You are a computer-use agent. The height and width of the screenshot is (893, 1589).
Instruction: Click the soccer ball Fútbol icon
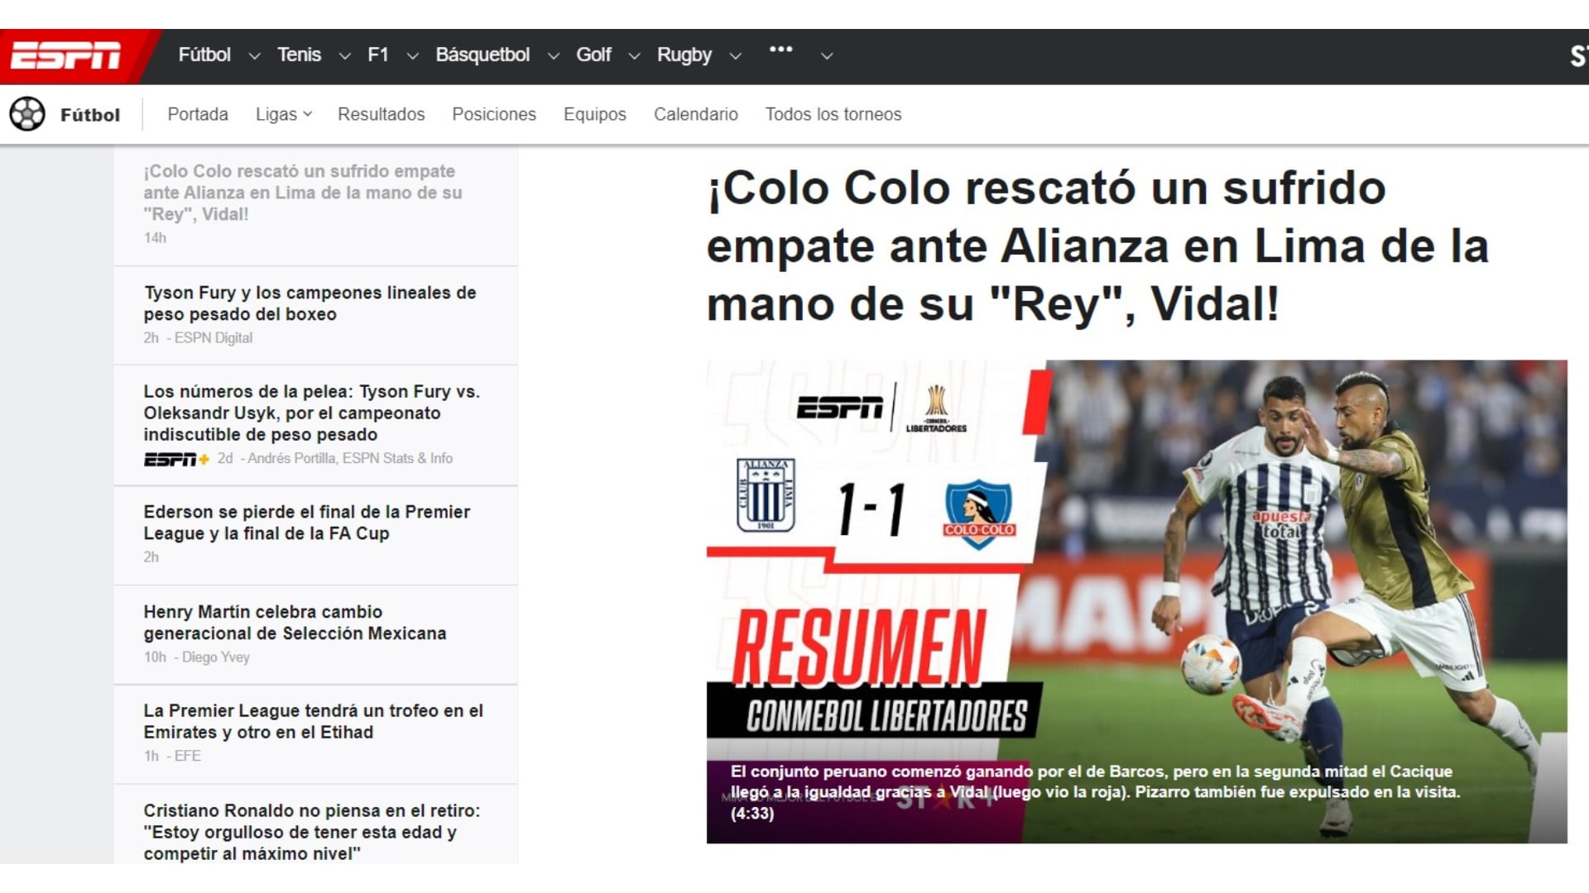(27, 114)
